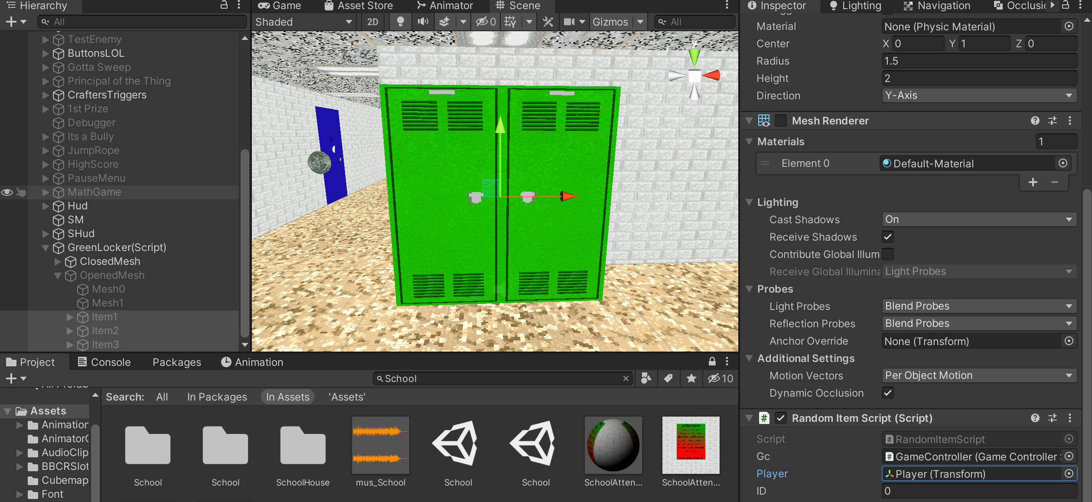Open the Cast Shadows dropdown
Image resolution: width=1092 pixels, height=502 pixels.
[978, 219]
